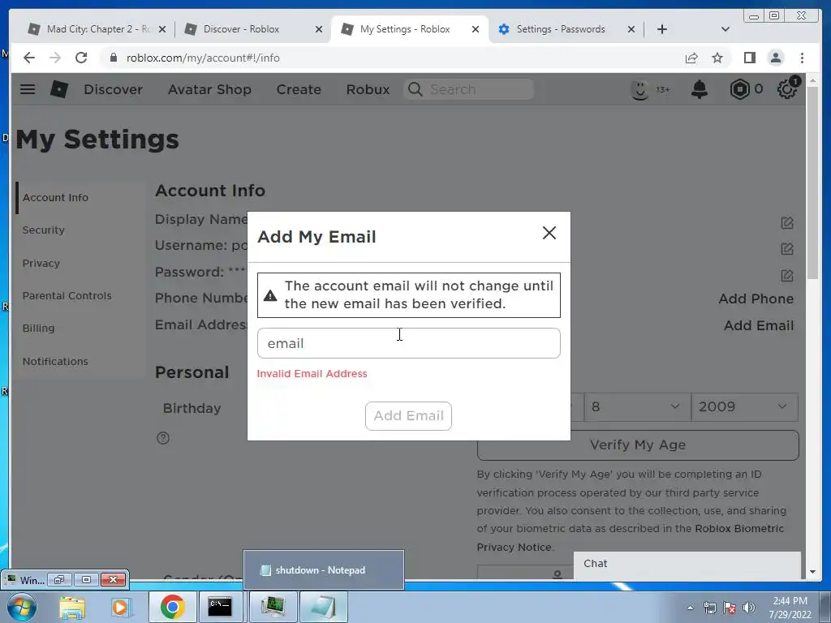Bookmark this page star
This screenshot has width=831, height=623.
(717, 58)
